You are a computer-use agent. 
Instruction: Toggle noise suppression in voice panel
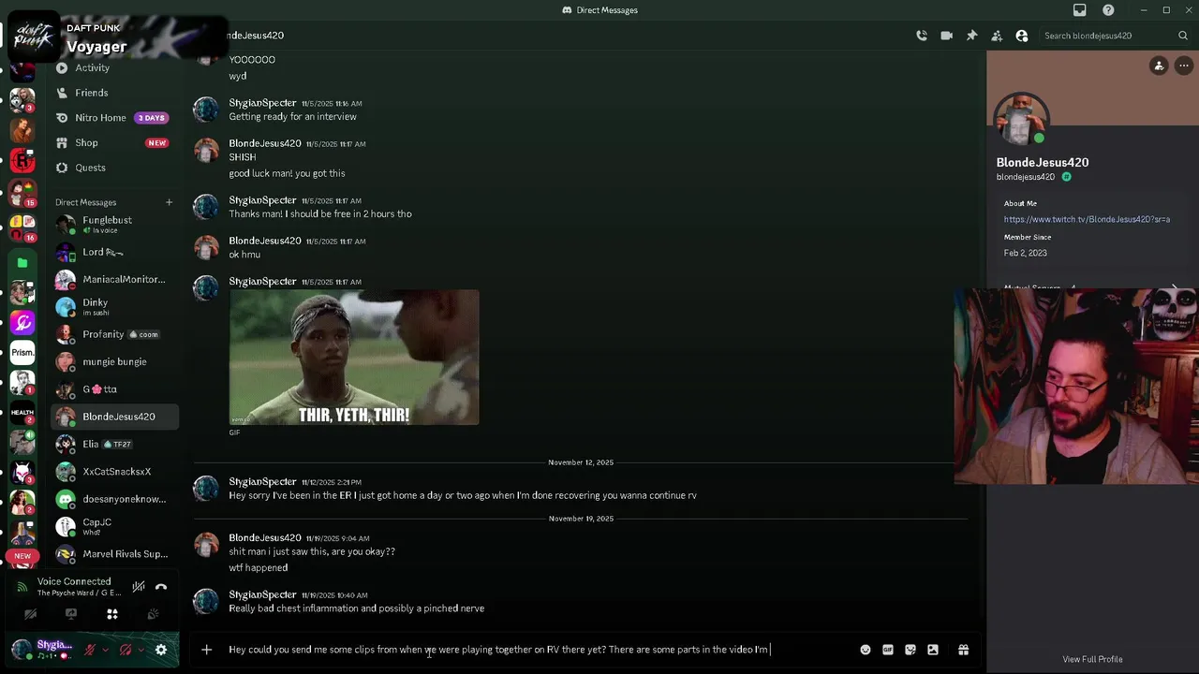[139, 587]
